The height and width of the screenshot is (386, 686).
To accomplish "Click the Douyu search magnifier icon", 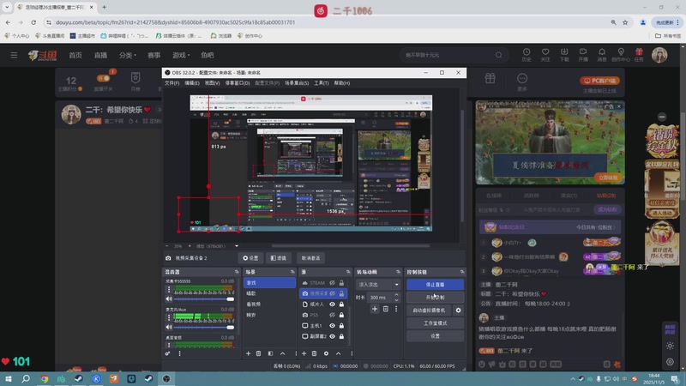I will 498,55.
